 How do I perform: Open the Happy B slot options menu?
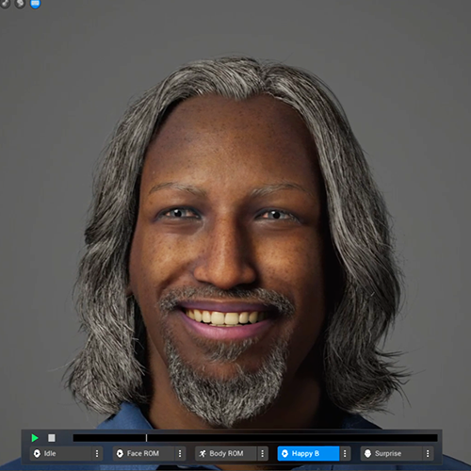coord(345,453)
